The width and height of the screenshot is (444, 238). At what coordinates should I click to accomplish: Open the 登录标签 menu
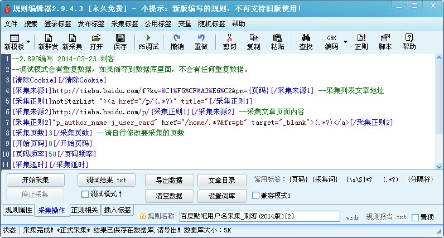coord(57,24)
